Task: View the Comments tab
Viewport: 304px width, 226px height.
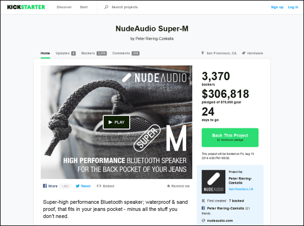Action: pyautogui.click(x=125, y=53)
